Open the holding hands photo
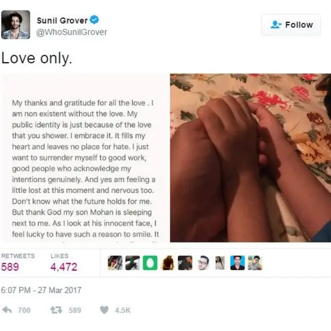The width and height of the screenshot is (331, 331). click(250, 158)
